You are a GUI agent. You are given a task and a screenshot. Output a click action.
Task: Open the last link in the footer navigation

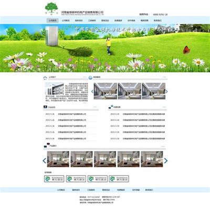pos(149,190)
